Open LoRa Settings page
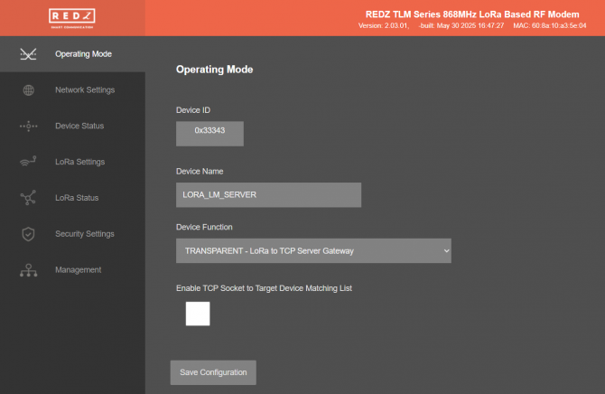Viewport: 605px width, 394px height. click(72, 162)
